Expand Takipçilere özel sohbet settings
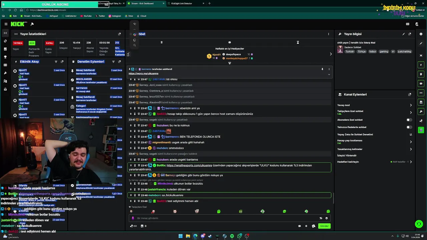Viewport: 427px width, 240px height. [x=411, y=112]
